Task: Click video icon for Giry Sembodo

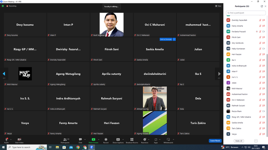Action: click(x=263, y=43)
